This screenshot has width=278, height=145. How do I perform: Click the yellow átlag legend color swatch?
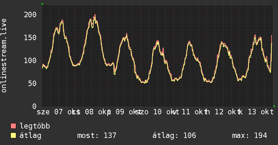tap(13, 135)
